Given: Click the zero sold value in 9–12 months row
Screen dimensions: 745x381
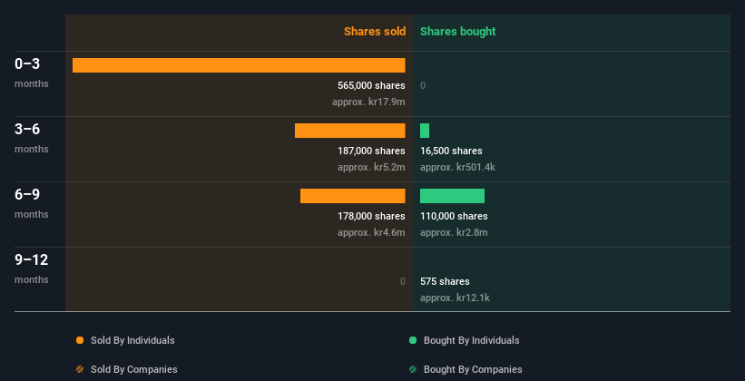Looking at the screenshot, I should 403,281.
